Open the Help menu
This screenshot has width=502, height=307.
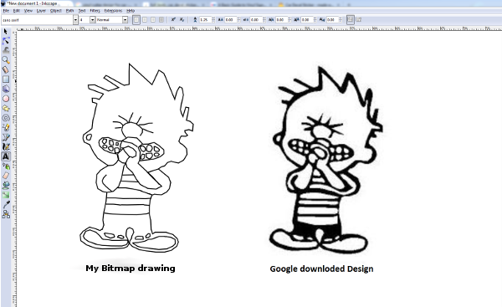point(131,11)
